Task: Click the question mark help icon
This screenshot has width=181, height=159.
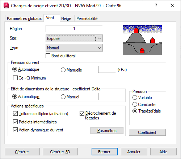Action: [156, 5]
